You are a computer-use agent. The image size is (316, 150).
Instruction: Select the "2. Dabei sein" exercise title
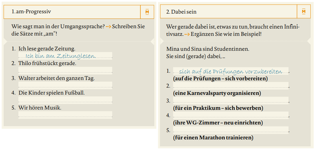point(181,12)
